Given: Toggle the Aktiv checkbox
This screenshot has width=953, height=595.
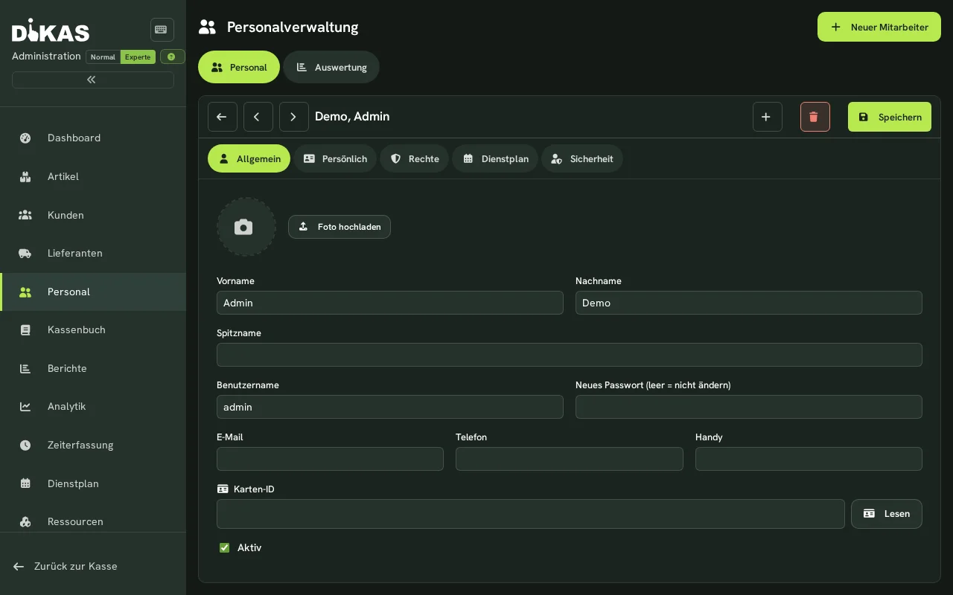Looking at the screenshot, I should pos(224,547).
